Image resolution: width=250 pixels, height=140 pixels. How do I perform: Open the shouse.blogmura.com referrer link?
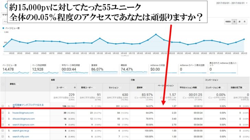pos(24,118)
